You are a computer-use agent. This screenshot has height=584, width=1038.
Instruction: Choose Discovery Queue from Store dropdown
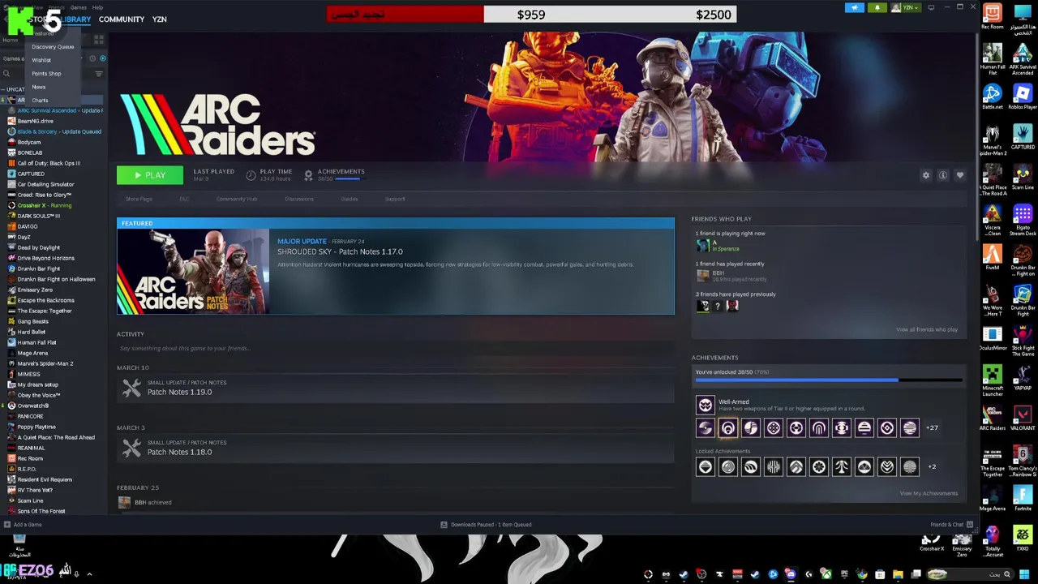[x=53, y=47]
